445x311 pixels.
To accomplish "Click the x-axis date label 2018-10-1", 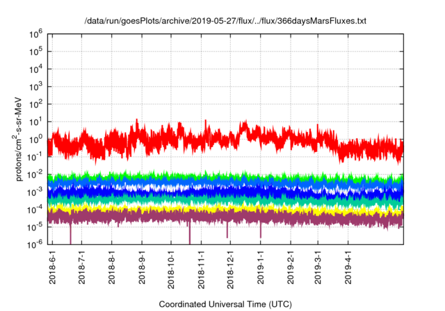I will (x=171, y=269).
